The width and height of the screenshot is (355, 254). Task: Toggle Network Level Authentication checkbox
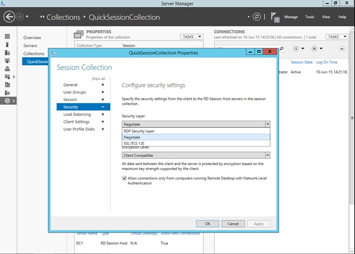tap(124, 178)
